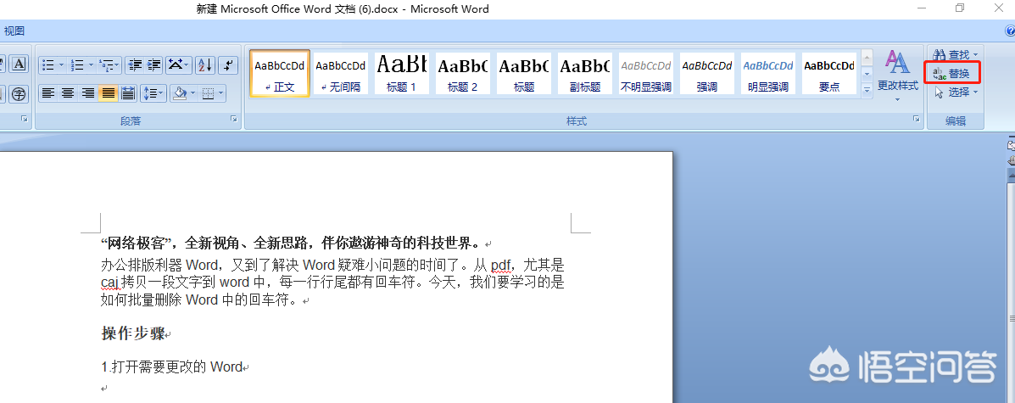The width and height of the screenshot is (1015, 403).
Task: Open the 段落 dialog launcher
Action: click(233, 120)
